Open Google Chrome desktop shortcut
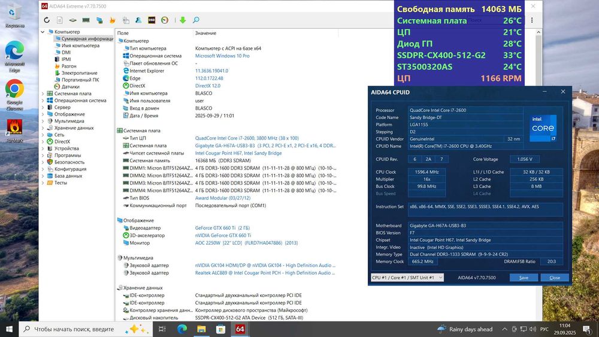 click(x=14, y=95)
